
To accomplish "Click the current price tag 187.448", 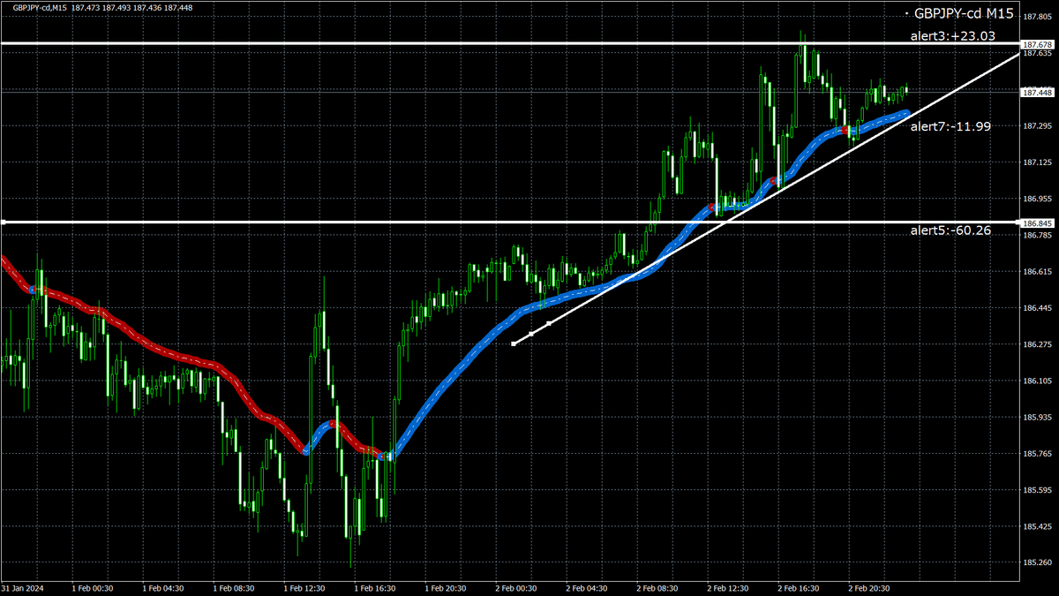I will point(1037,92).
